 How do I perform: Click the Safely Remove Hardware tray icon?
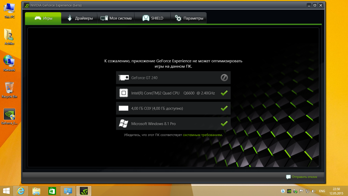[x=295, y=191]
